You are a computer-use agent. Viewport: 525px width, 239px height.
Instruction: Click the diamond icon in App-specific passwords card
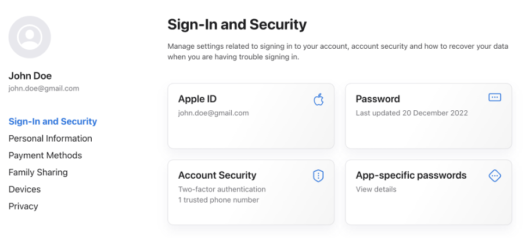[495, 176]
